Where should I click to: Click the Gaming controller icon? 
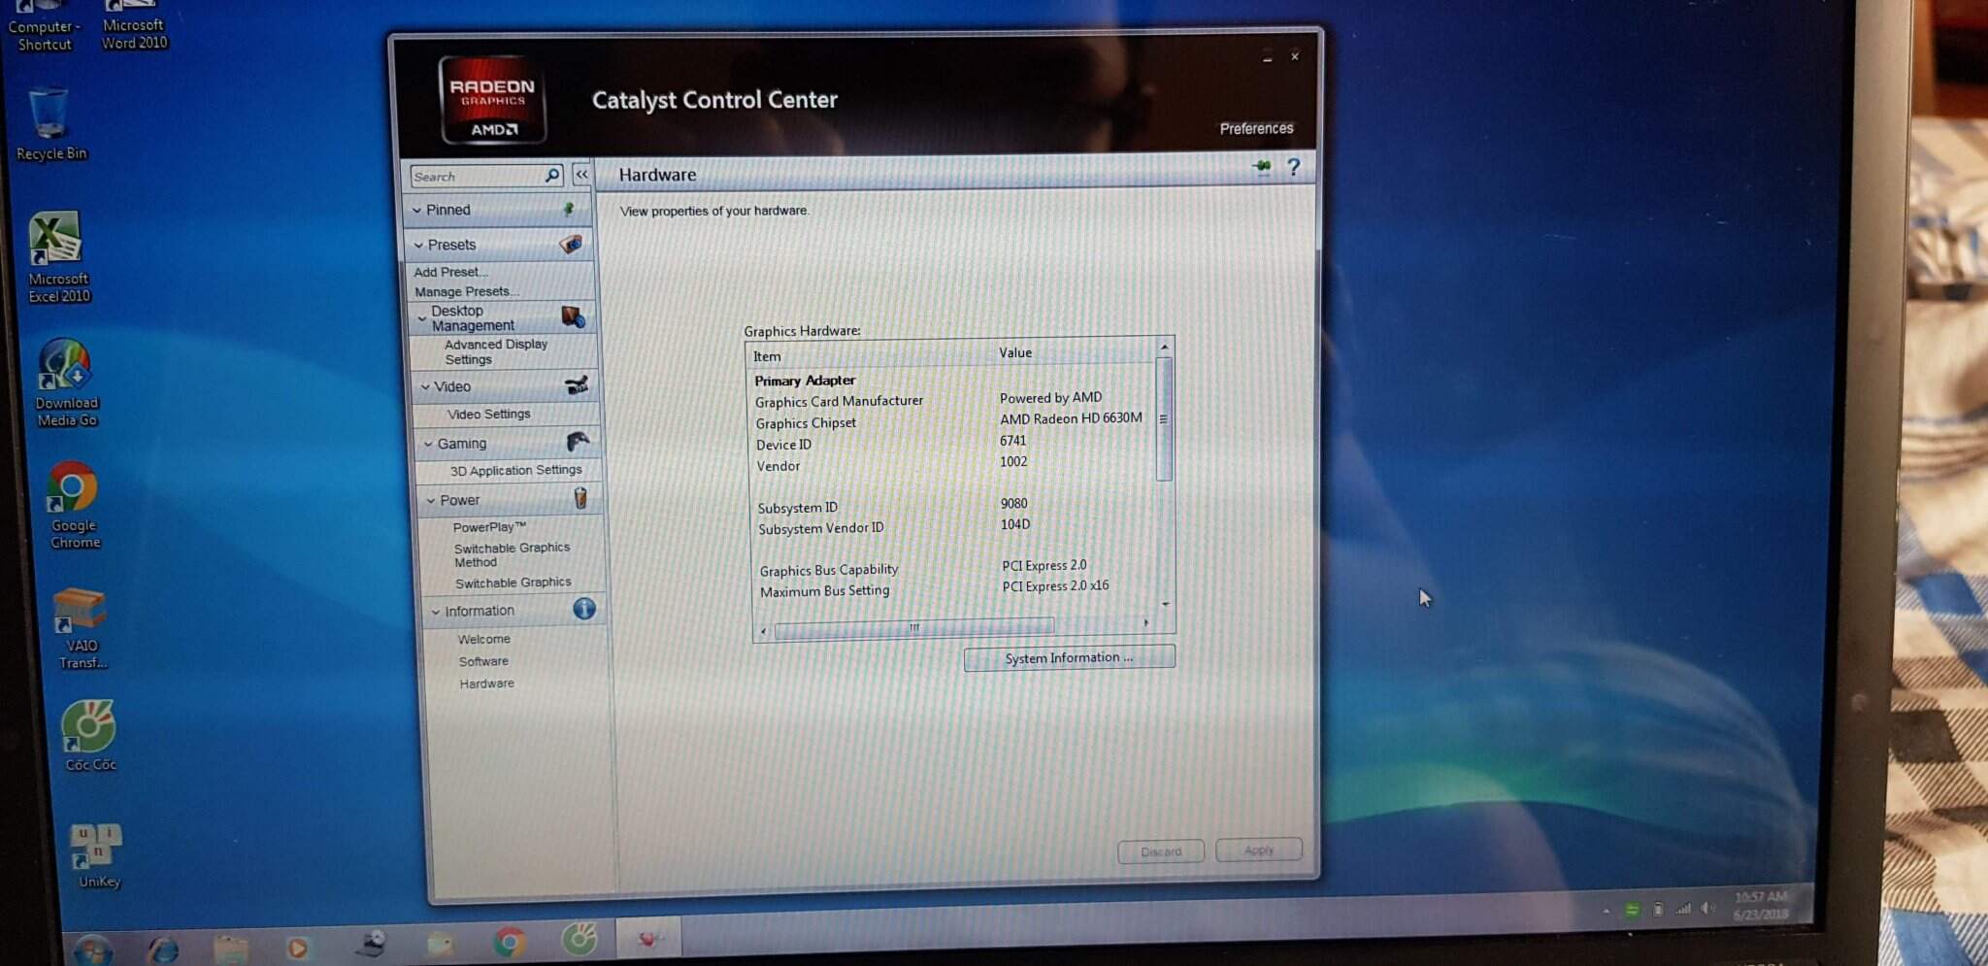(578, 443)
